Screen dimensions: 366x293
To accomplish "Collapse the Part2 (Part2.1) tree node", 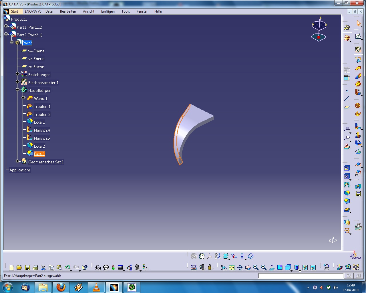I will [6, 34].
